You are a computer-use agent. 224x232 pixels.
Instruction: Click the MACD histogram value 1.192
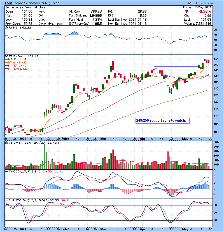tap(59, 171)
